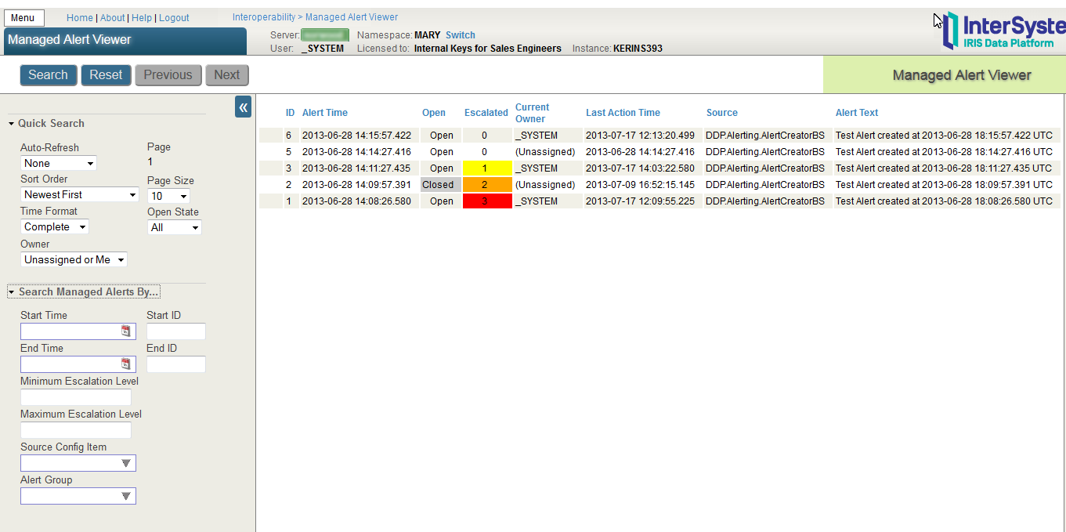Open the Start Time calendar picker
The width and height of the screenshot is (1066, 532).
(126, 331)
